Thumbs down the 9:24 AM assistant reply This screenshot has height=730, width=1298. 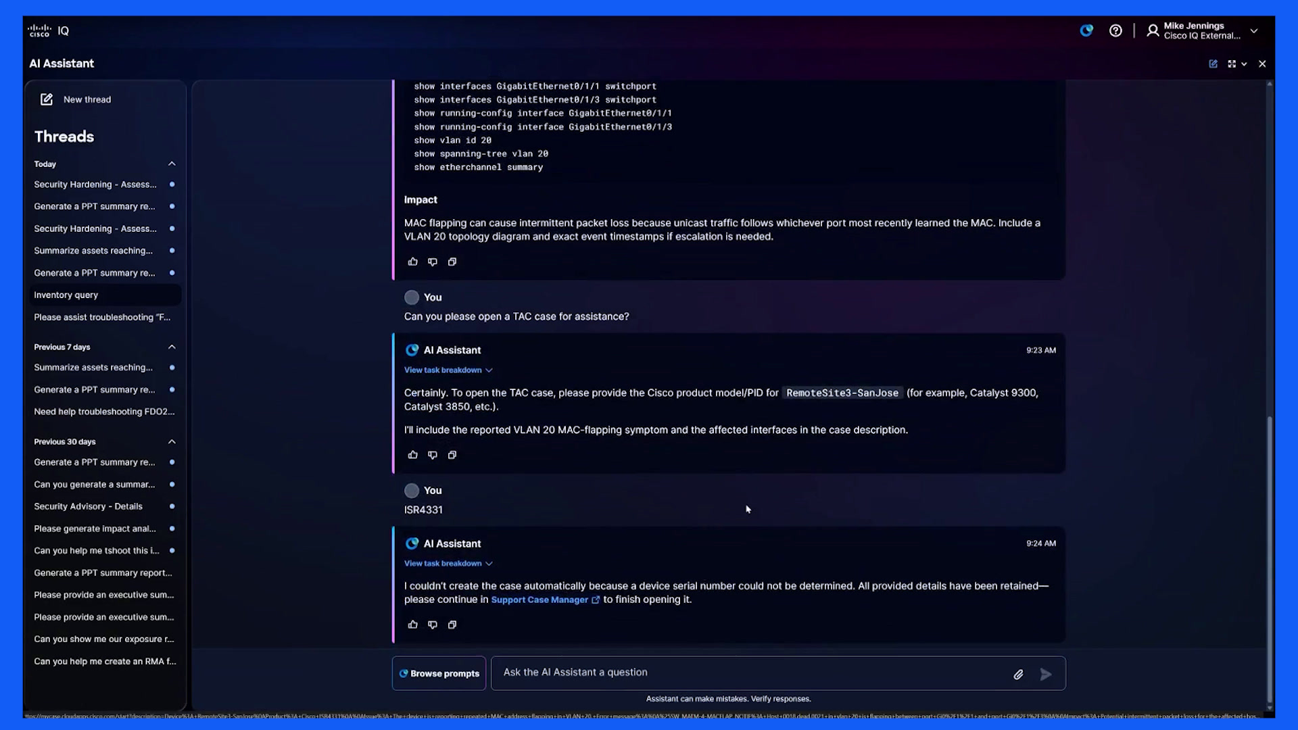pos(433,625)
